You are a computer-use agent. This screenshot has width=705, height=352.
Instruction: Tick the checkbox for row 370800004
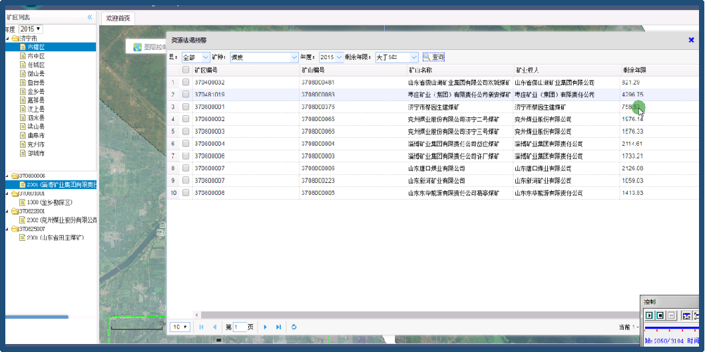coord(186,144)
